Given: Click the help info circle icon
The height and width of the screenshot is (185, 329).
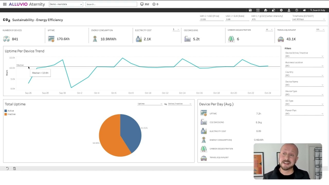Looking at the screenshot, I should click(x=297, y=10).
